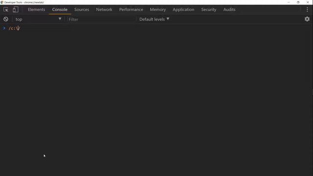Focus the Filter input field

click(102, 20)
